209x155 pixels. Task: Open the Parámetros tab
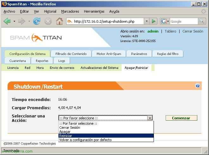point(139,54)
